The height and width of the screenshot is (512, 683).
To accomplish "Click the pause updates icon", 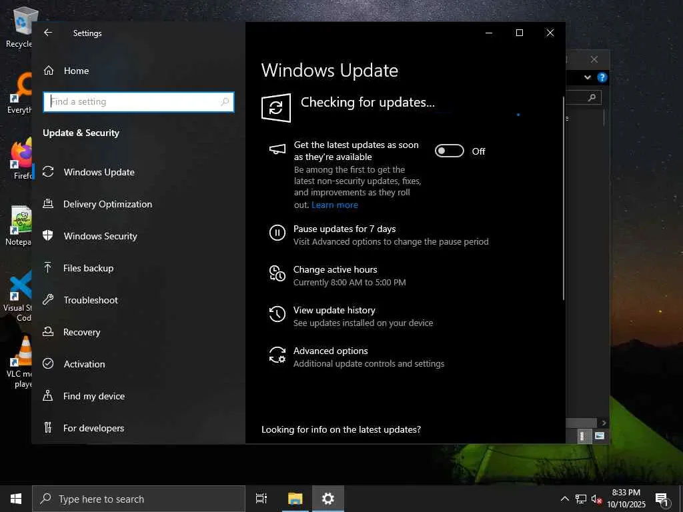I will [x=277, y=233].
